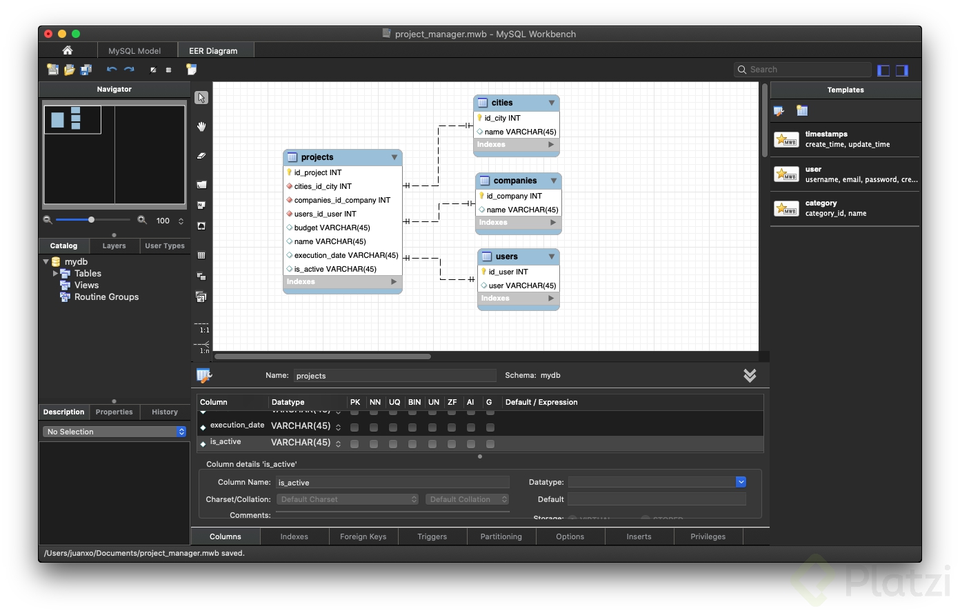
Task: Open the Properties tab
Action: pos(114,412)
